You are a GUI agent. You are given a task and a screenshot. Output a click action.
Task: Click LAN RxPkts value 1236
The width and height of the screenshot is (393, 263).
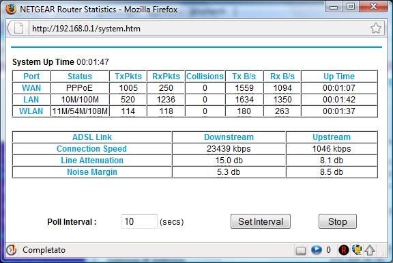pyautogui.click(x=166, y=99)
